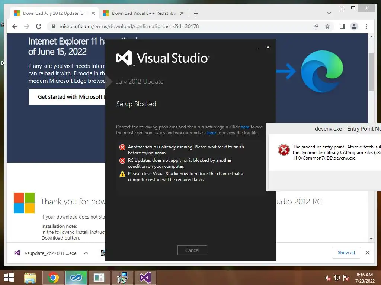
Task: Click 'Show all' downloads
Action: coord(346,252)
